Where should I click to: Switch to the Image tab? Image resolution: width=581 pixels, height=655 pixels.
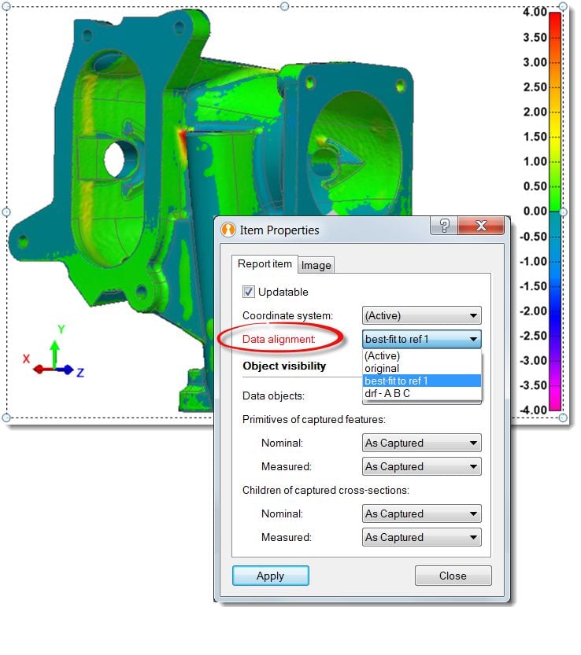pos(316,265)
